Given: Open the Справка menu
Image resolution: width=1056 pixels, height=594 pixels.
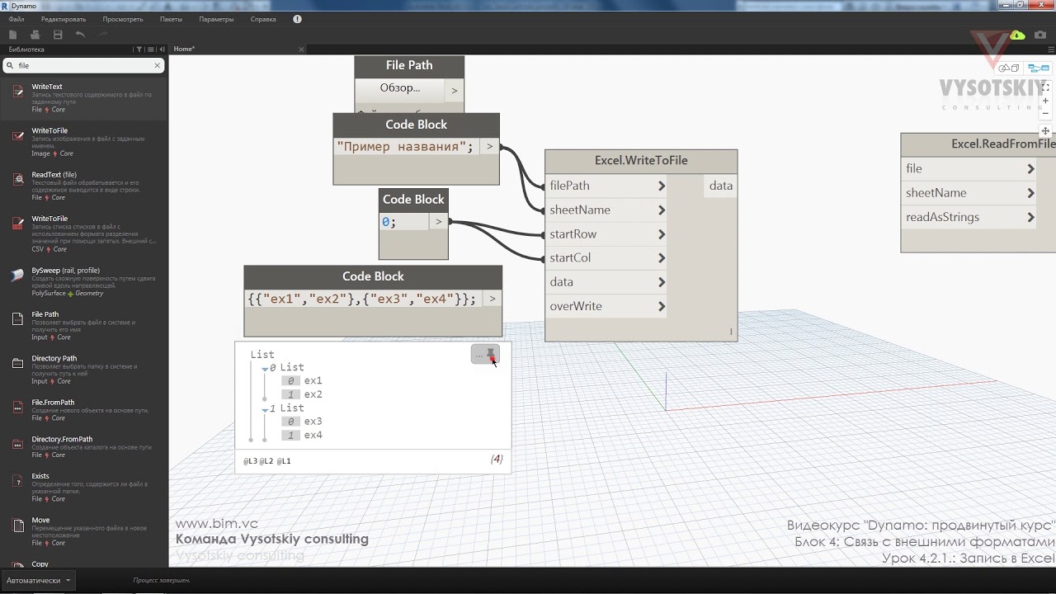Looking at the screenshot, I should click(x=263, y=19).
